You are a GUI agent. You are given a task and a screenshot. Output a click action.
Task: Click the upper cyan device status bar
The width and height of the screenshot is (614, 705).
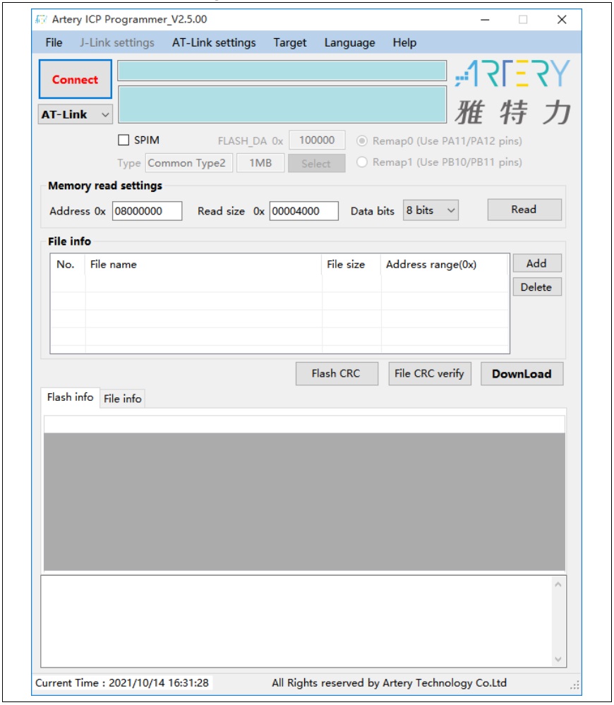[x=282, y=71]
